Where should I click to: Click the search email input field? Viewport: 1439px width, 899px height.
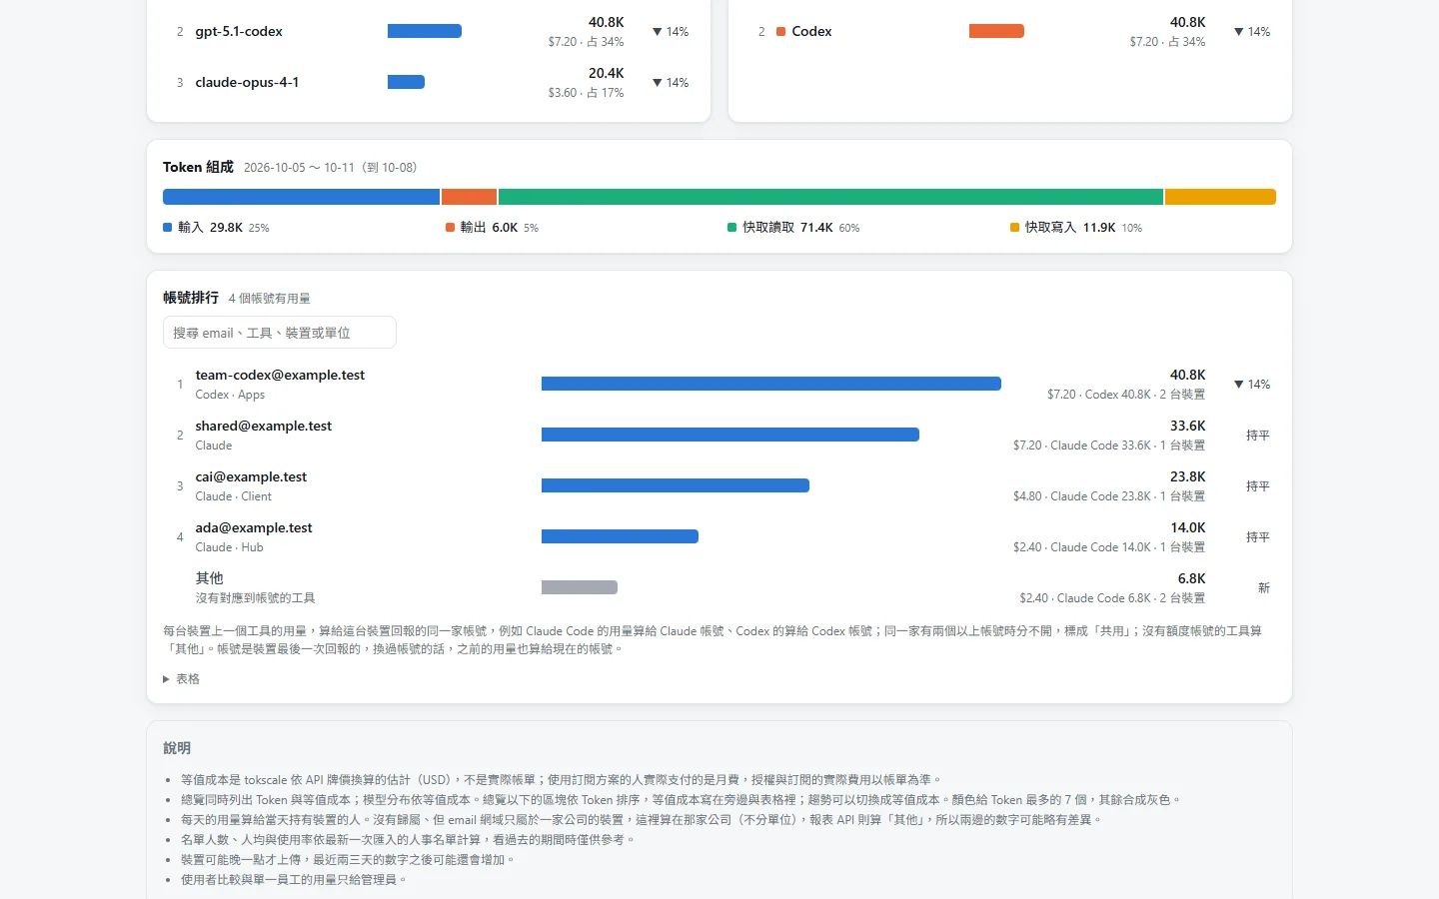click(280, 333)
